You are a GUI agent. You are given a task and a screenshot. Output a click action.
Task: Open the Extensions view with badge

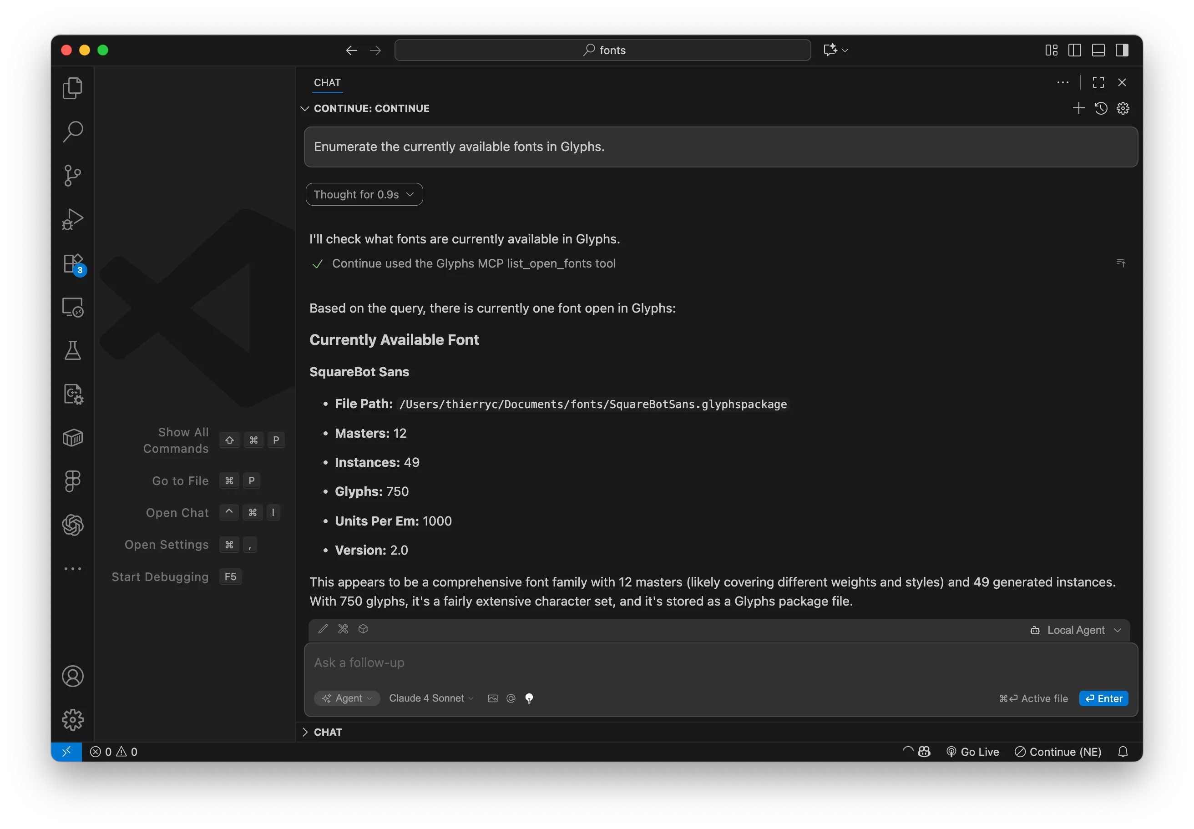[72, 263]
